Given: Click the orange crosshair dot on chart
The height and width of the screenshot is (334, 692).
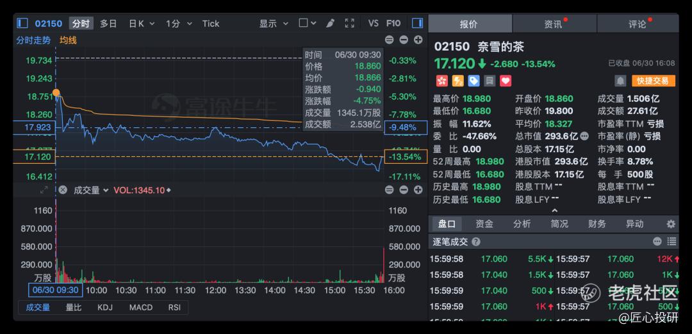Looking at the screenshot, I should 56,93.
